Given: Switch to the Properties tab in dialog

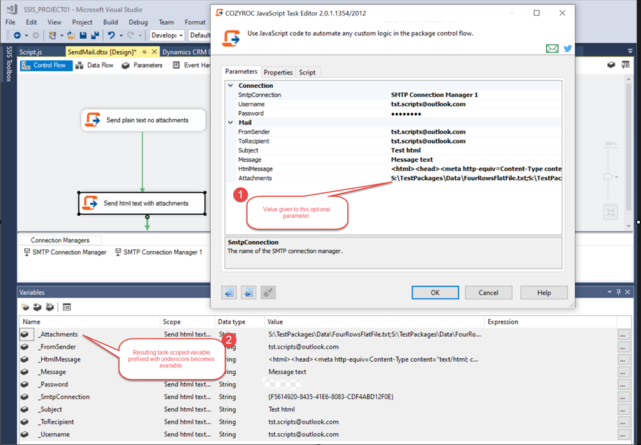Looking at the screenshot, I should click(278, 73).
